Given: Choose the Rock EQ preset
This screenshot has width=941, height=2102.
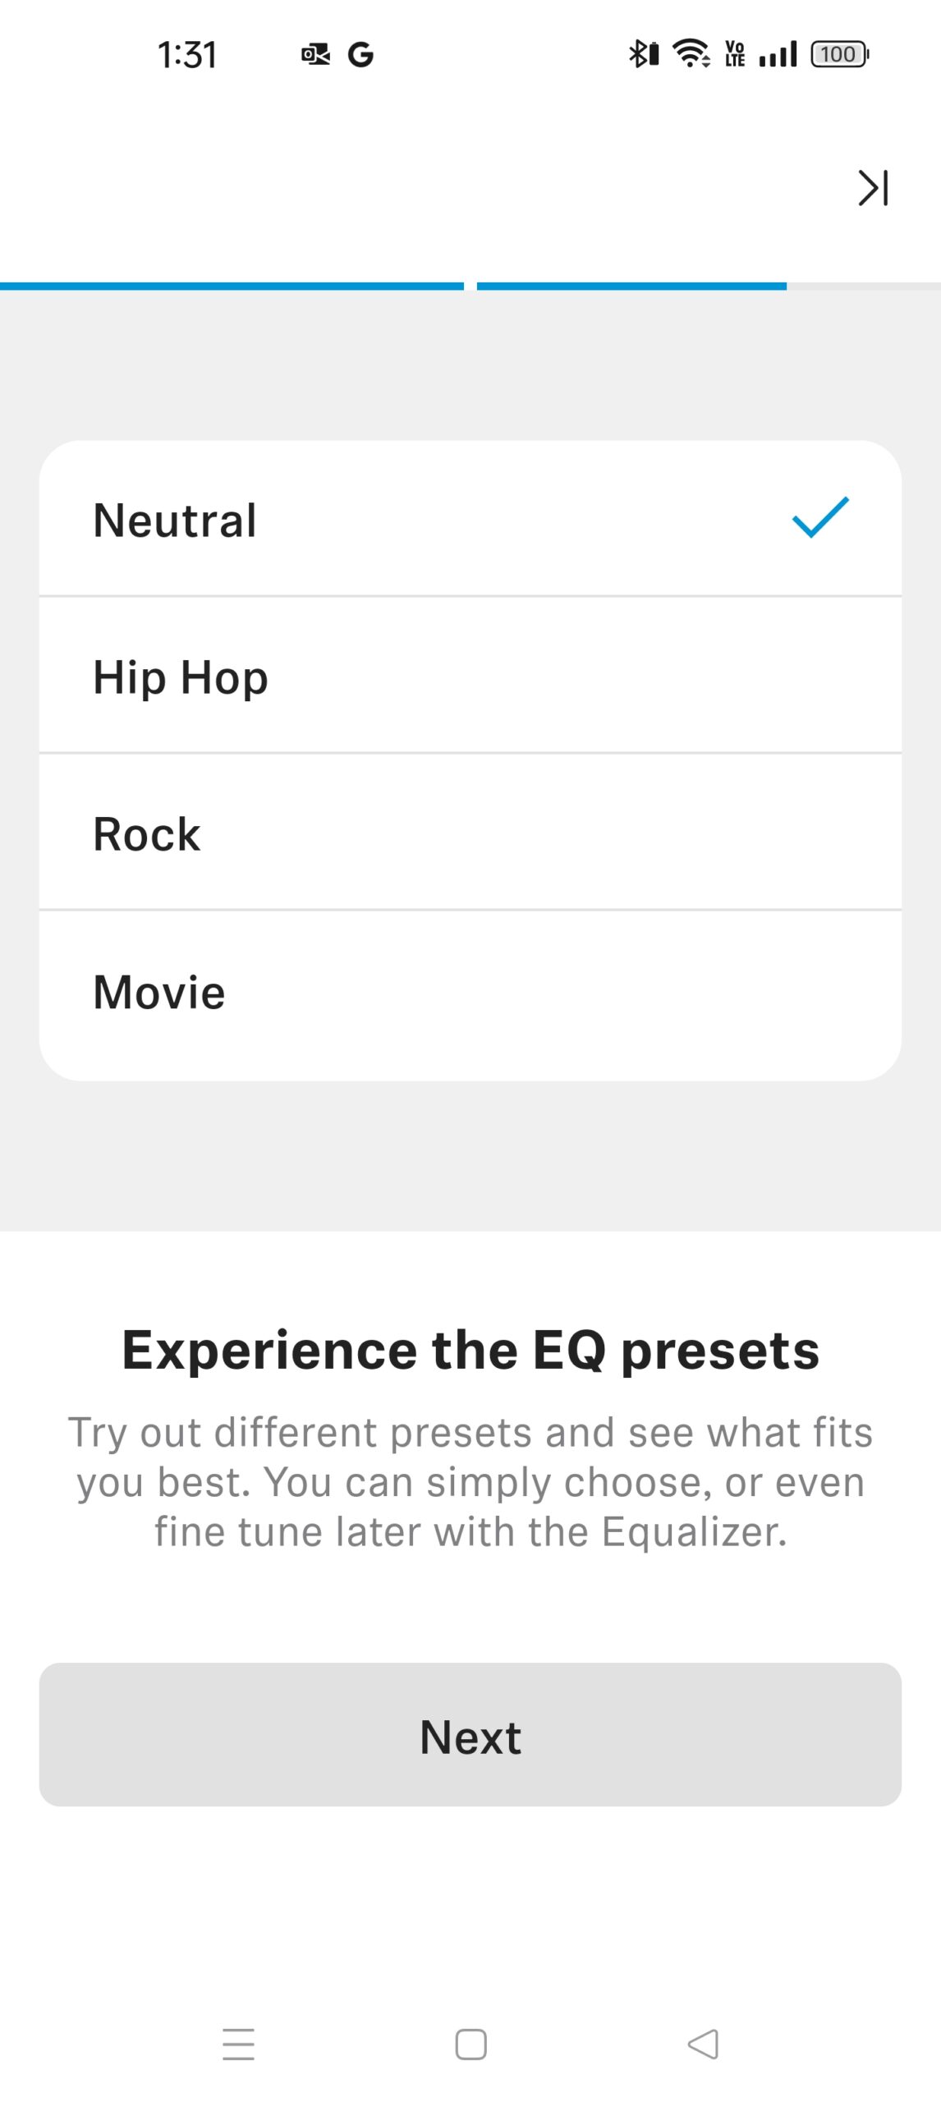Looking at the screenshot, I should 470,834.
